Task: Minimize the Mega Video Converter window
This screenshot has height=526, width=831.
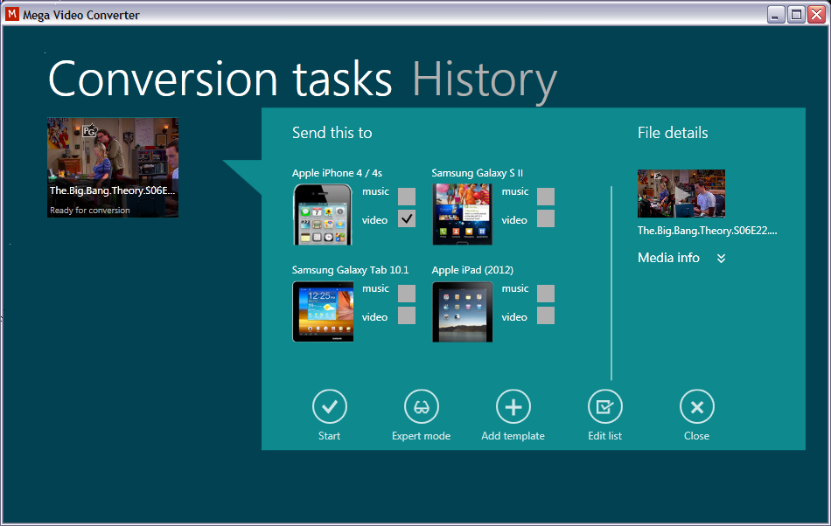Action: coord(776,14)
